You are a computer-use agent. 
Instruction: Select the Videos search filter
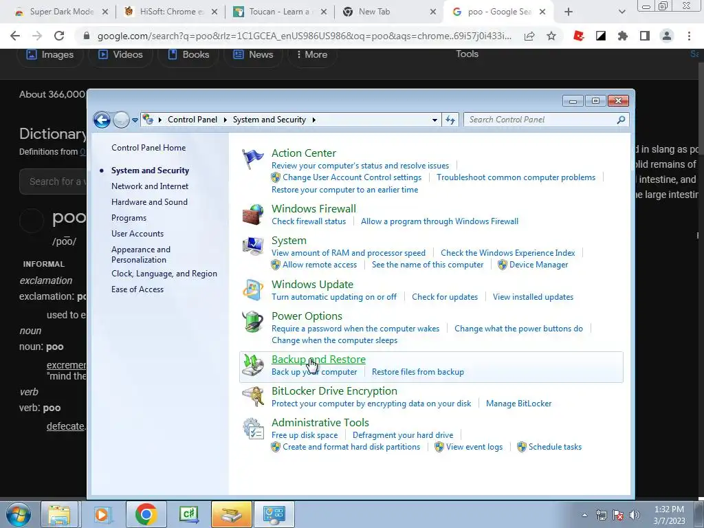[121, 55]
